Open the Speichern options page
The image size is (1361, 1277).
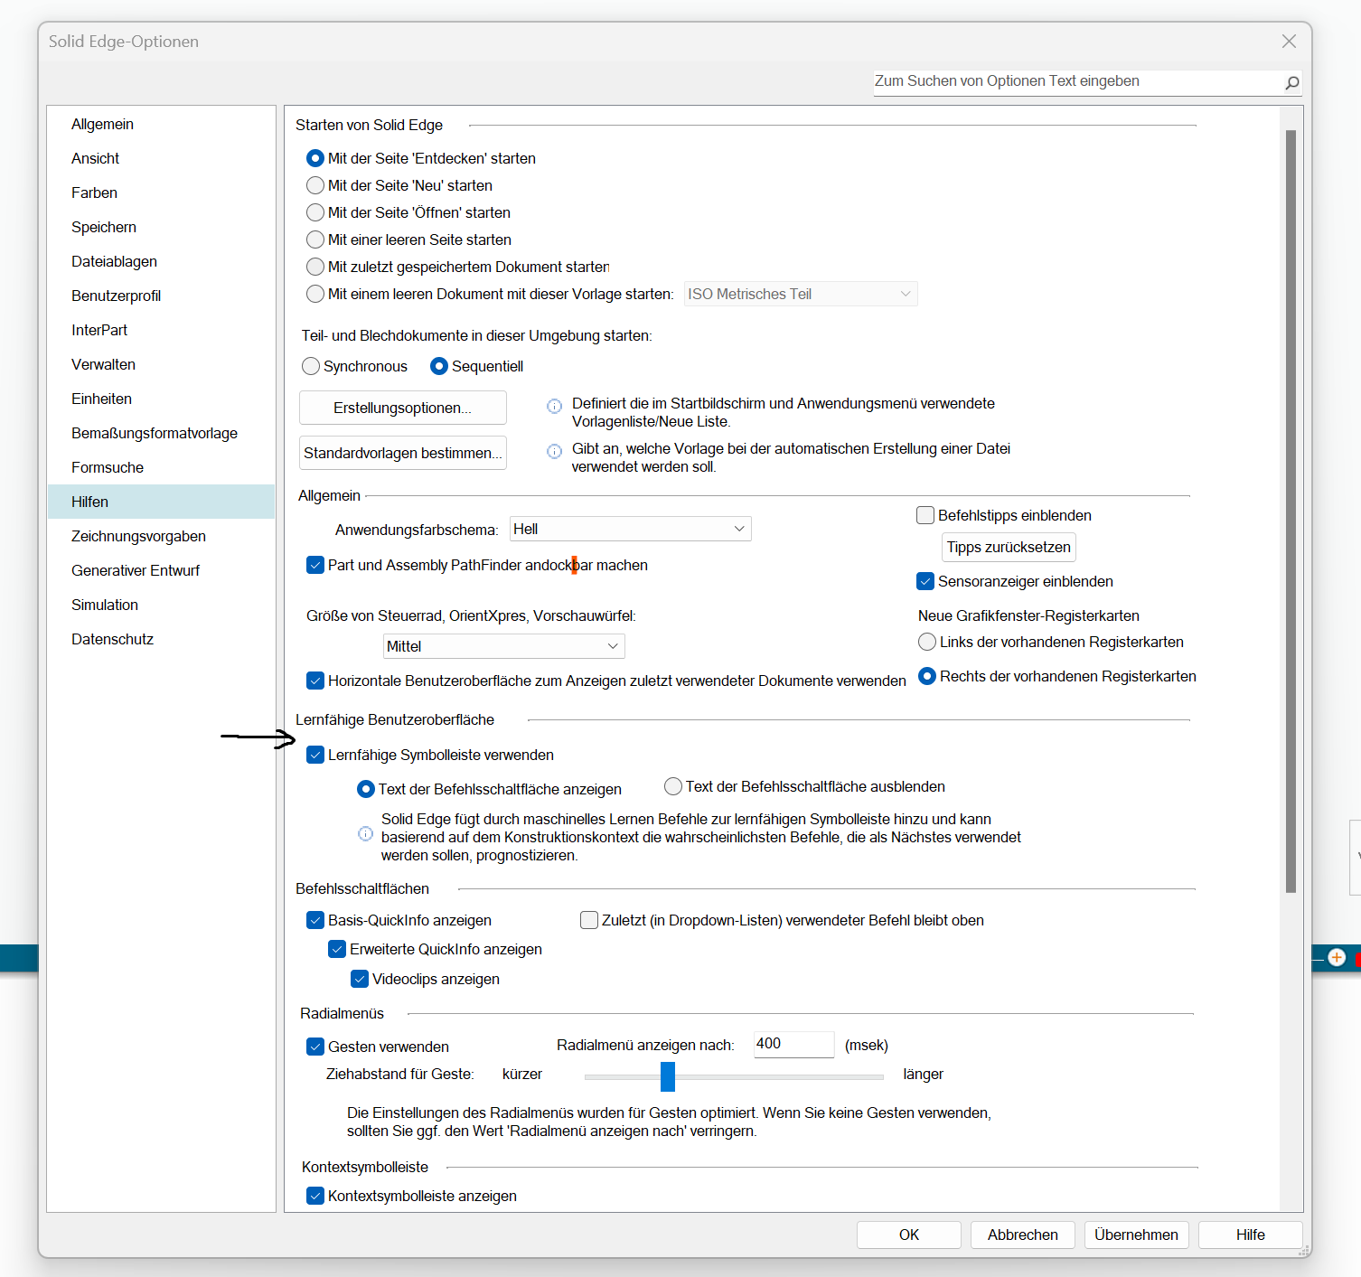coord(161,227)
